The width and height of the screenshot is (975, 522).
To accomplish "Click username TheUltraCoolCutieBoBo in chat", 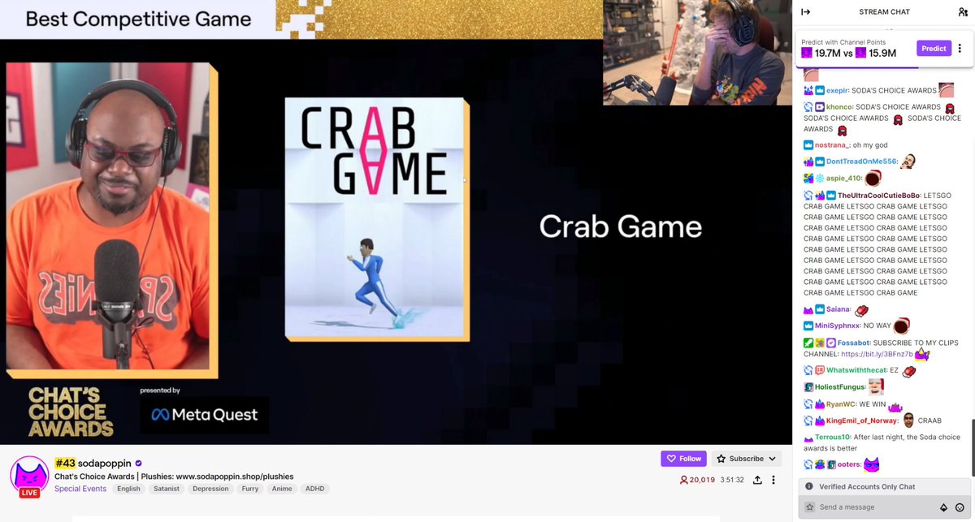I will coord(878,196).
